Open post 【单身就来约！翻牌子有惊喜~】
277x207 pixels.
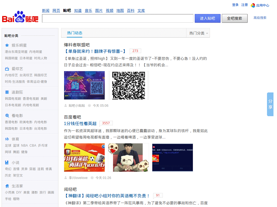pyautogui.click(x=95, y=51)
